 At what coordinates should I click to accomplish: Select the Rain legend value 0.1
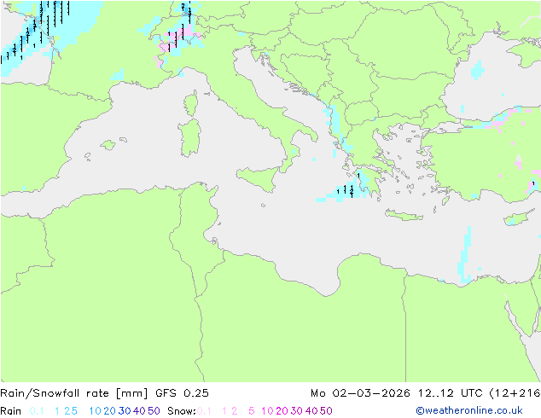(x=37, y=411)
